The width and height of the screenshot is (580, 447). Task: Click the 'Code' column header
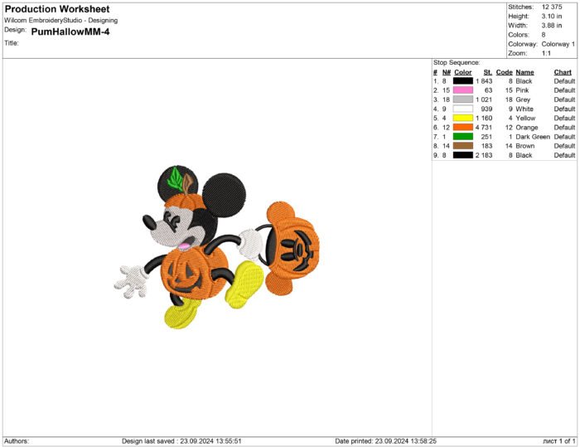coord(504,72)
